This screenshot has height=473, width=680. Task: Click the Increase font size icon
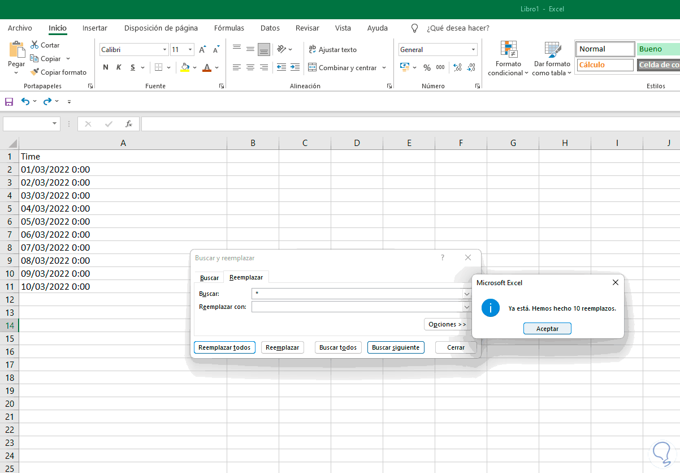tap(202, 50)
